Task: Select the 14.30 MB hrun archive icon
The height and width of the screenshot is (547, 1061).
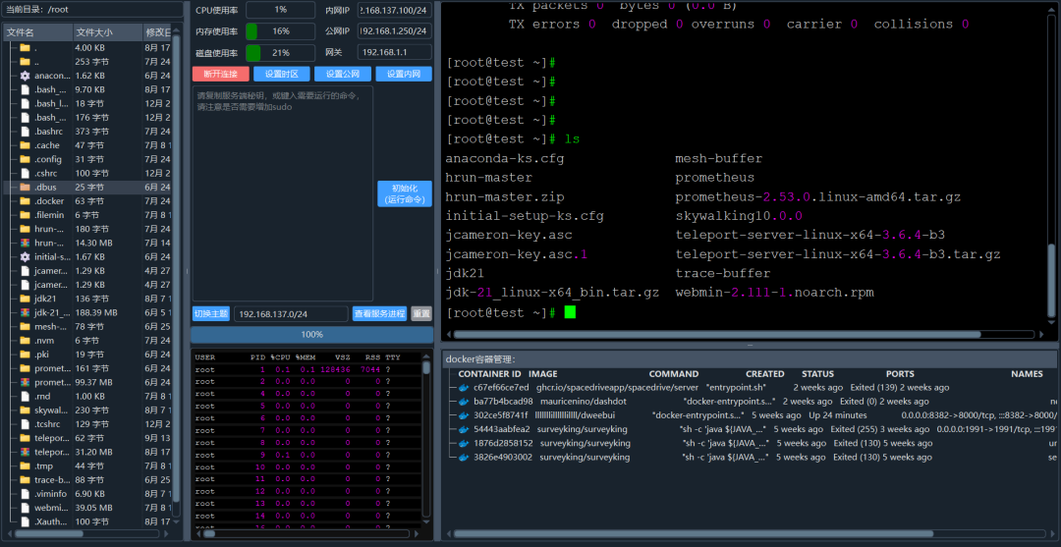Action: (x=25, y=243)
